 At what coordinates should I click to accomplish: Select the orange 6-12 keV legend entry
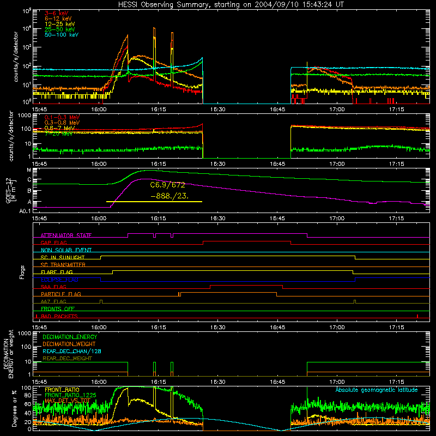(58, 19)
